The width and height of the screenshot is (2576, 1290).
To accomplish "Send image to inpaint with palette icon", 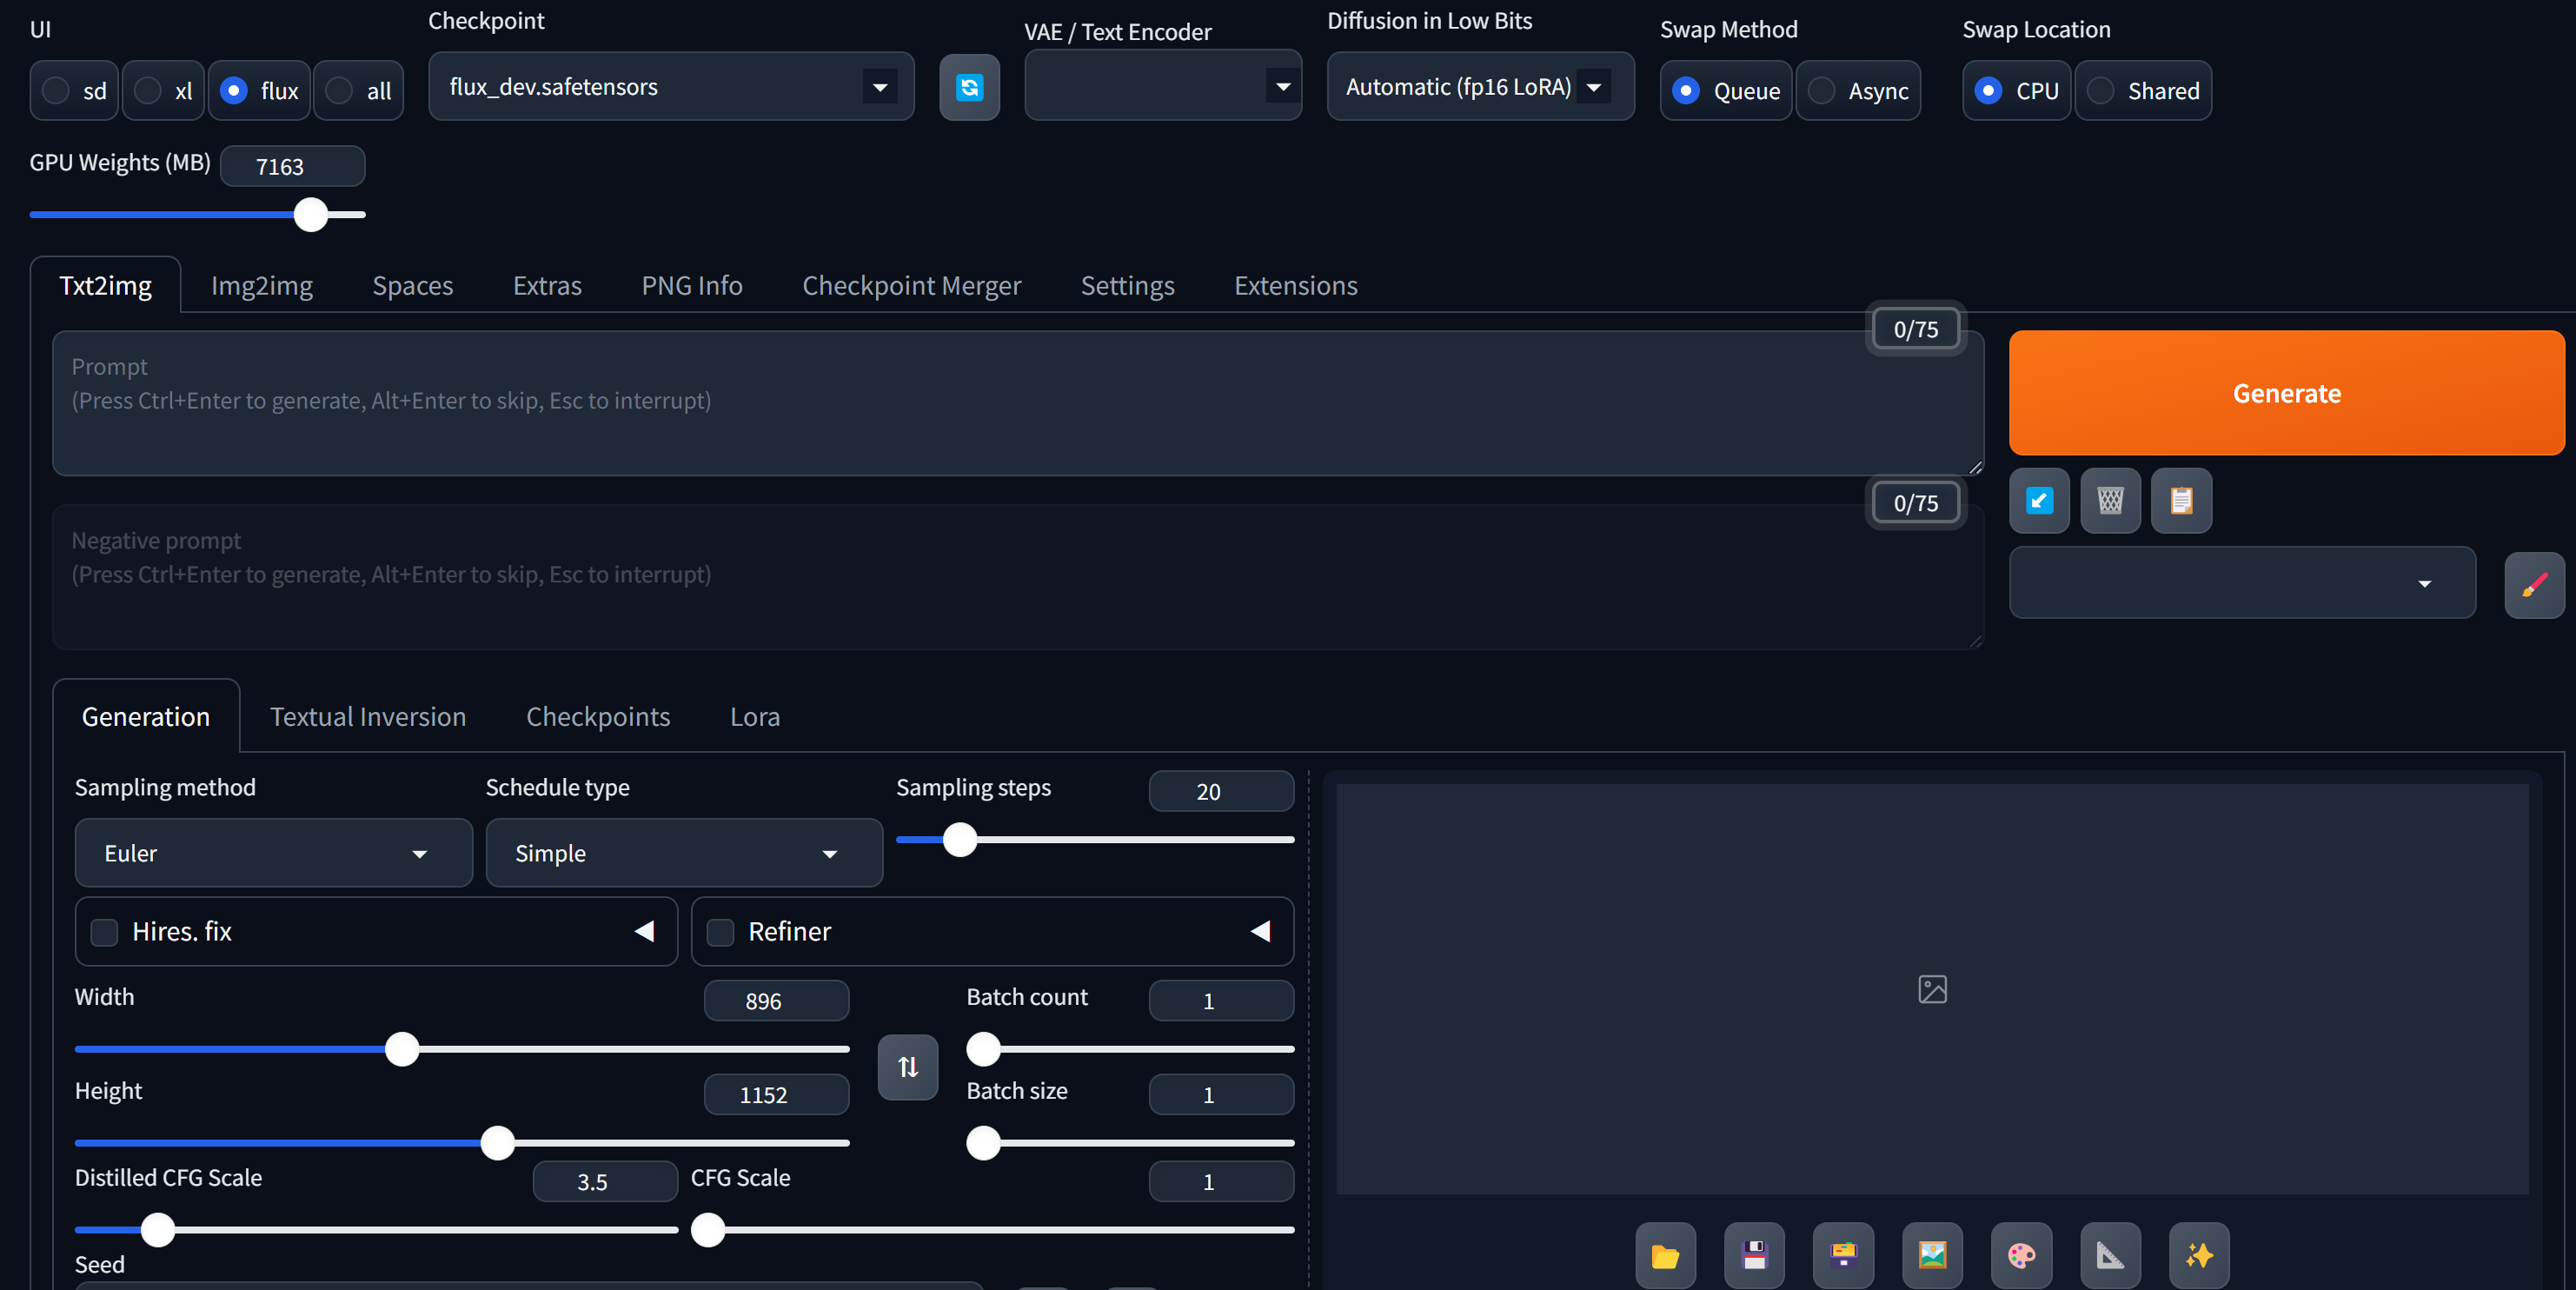I will click(2020, 1255).
